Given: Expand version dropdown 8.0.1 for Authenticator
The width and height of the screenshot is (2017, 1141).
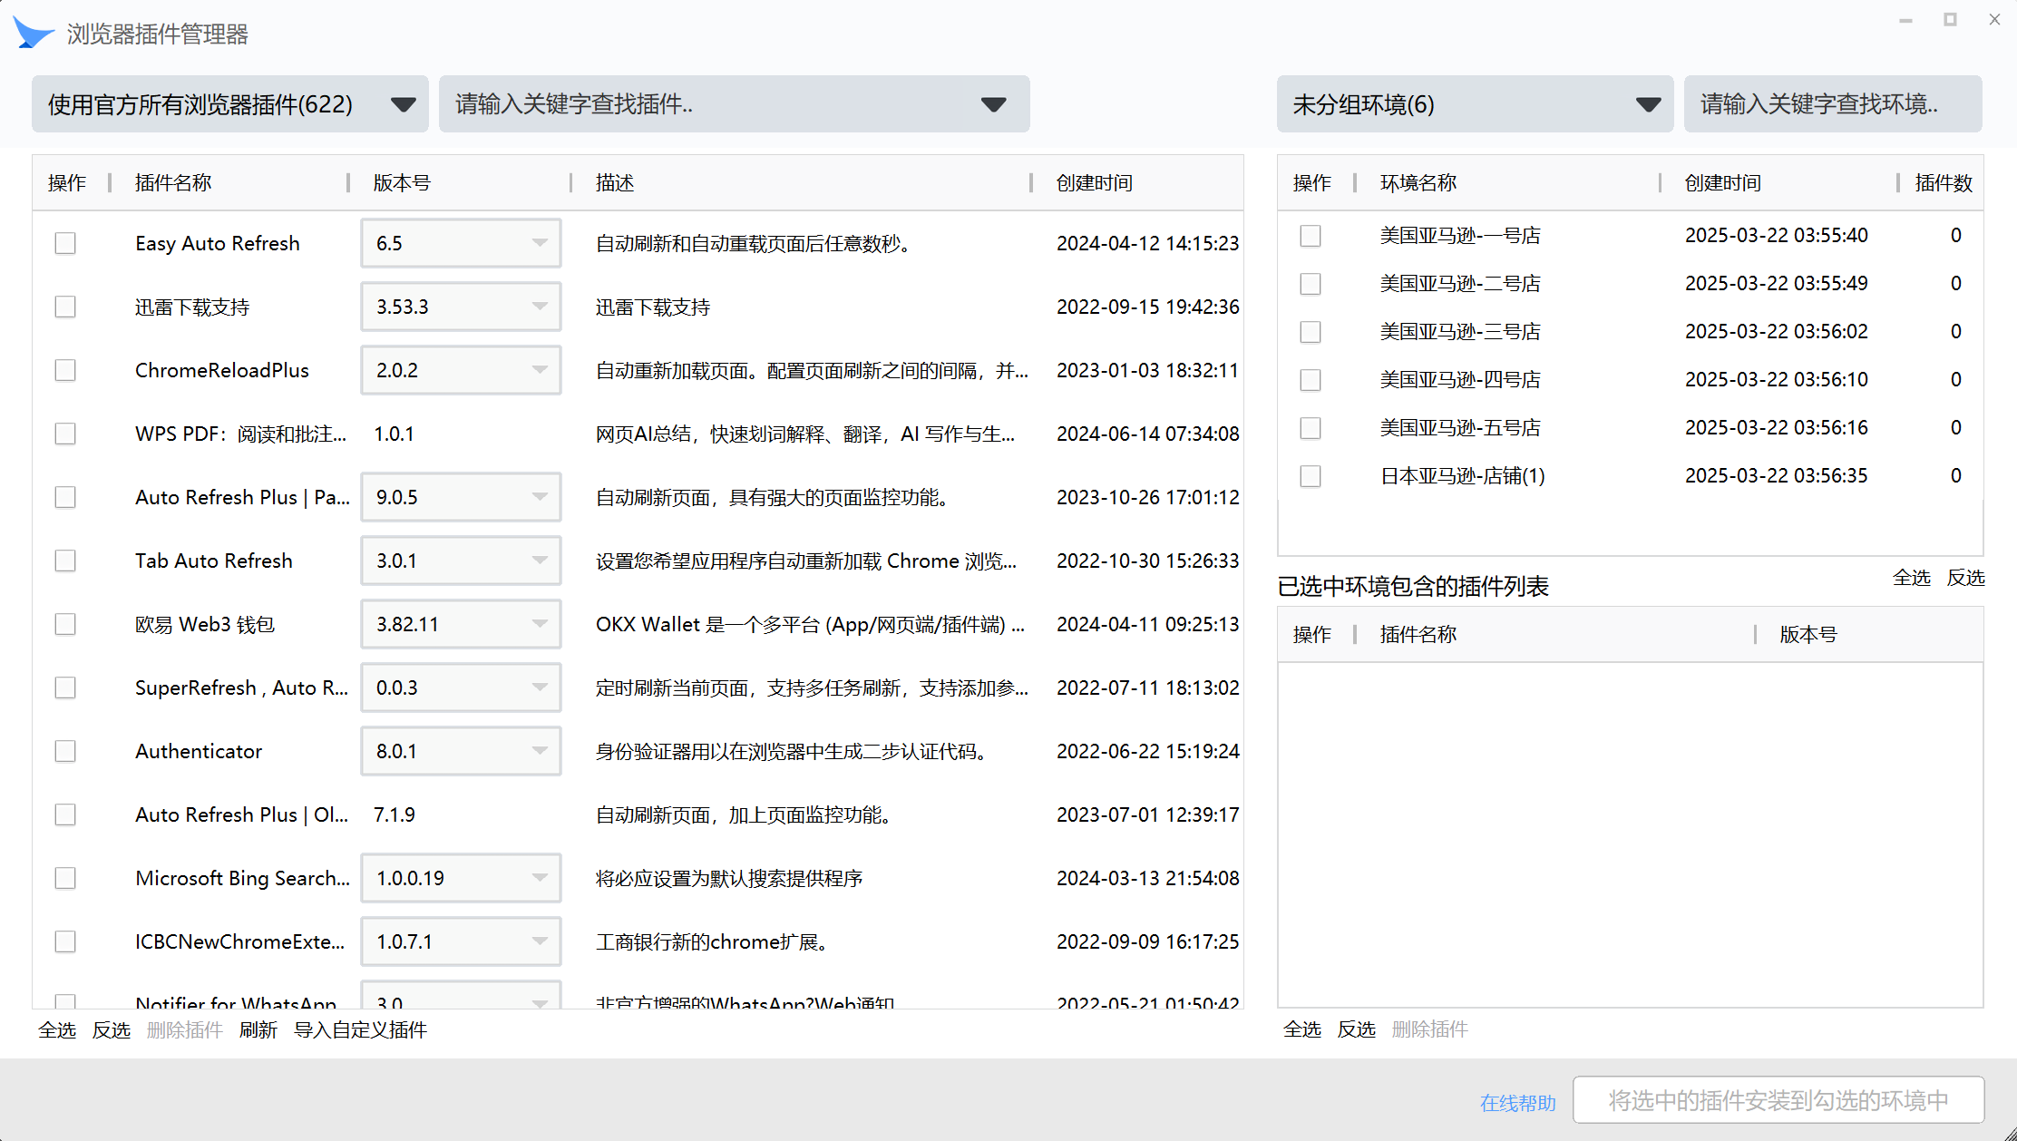Looking at the screenshot, I should [461, 751].
